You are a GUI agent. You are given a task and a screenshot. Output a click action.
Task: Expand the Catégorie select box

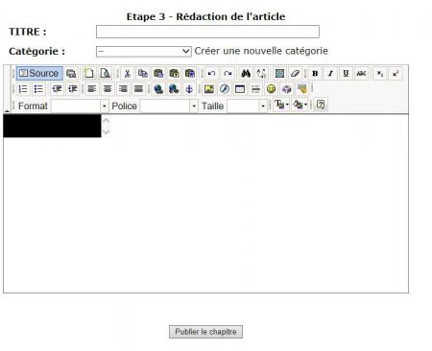[x=144, y=51]
